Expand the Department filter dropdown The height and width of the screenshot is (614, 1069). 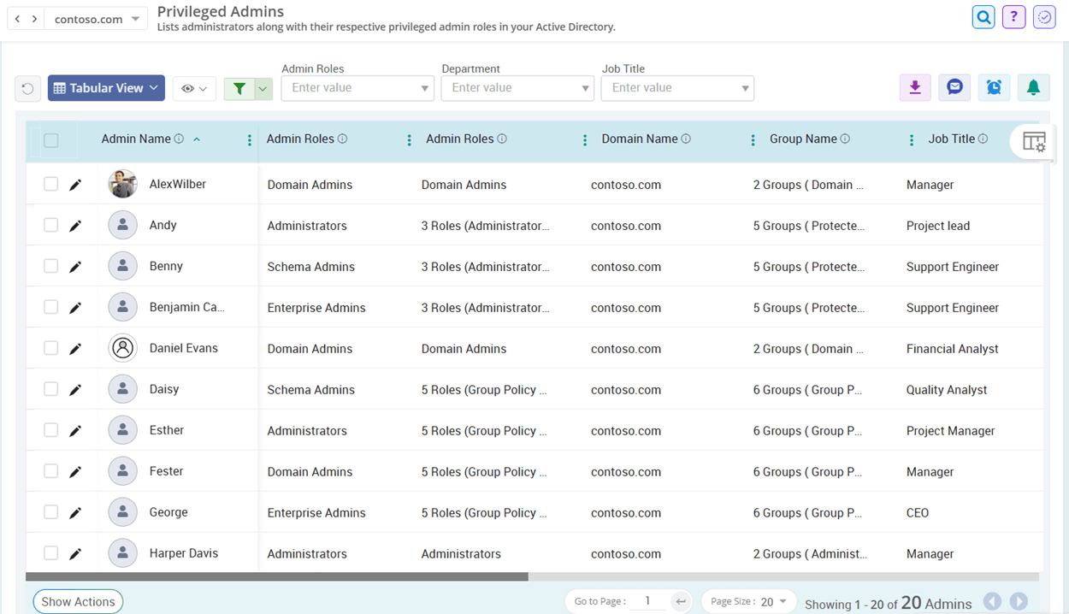[583, 87]
